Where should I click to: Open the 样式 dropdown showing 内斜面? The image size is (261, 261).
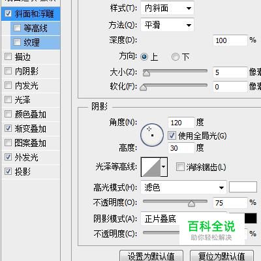click(x=167, y=8)
